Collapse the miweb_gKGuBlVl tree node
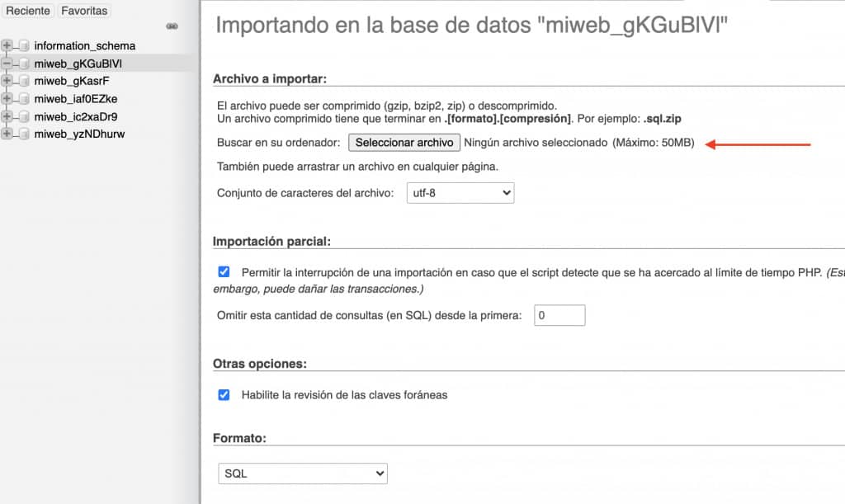This screenshot has height=504, width=845. point(7,64)
